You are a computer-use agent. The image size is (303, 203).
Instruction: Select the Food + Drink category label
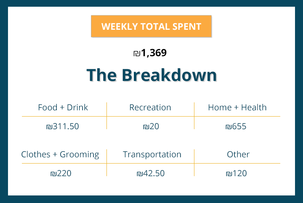click(63, 107)
